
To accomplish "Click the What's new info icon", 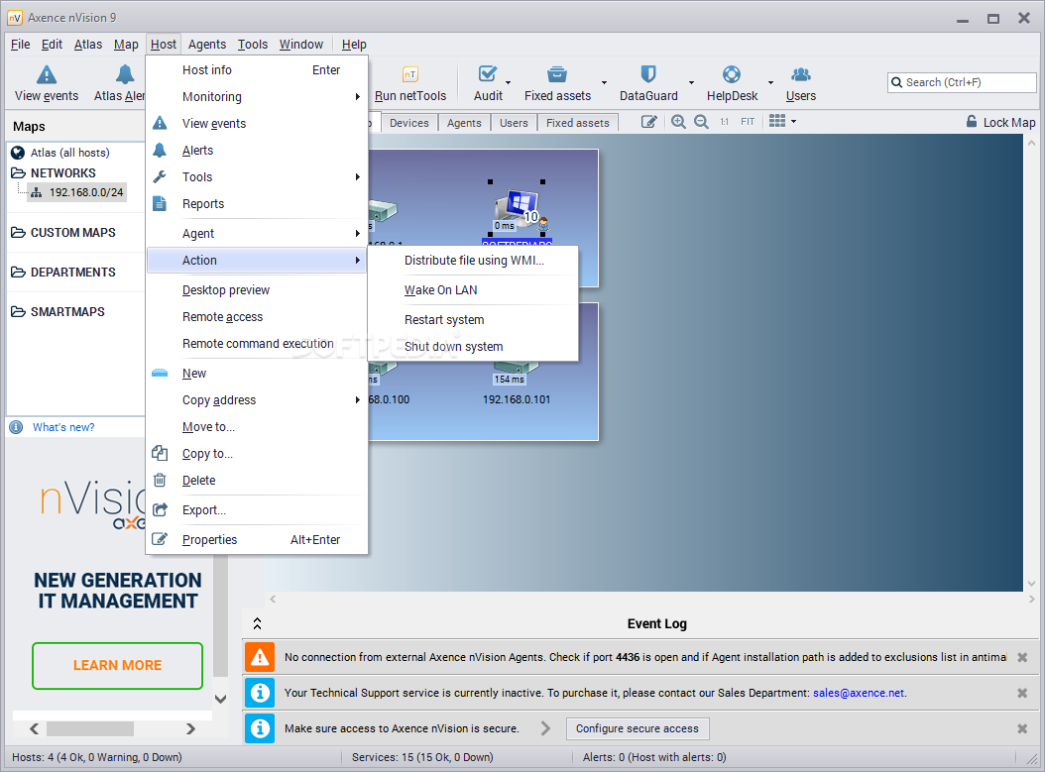I will pyautogui.click(x=16, y=428).
